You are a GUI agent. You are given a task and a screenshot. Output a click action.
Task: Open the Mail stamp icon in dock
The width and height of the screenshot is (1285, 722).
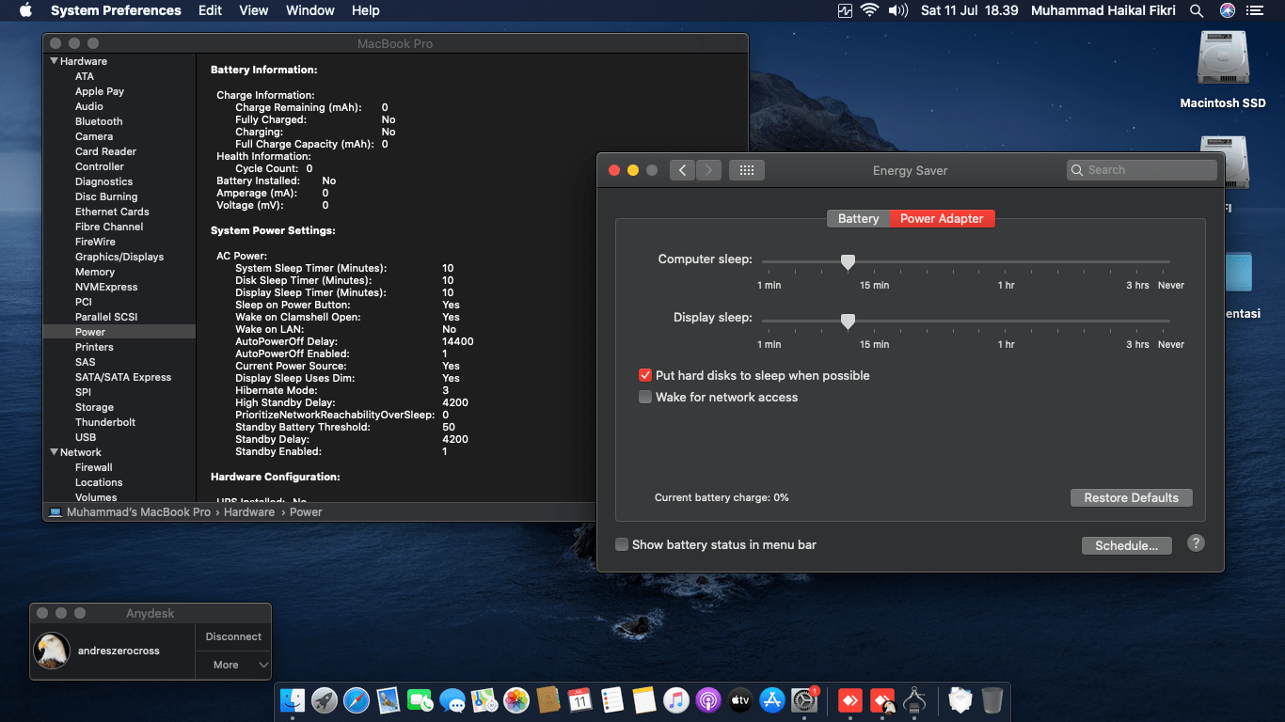pos(389,700)
